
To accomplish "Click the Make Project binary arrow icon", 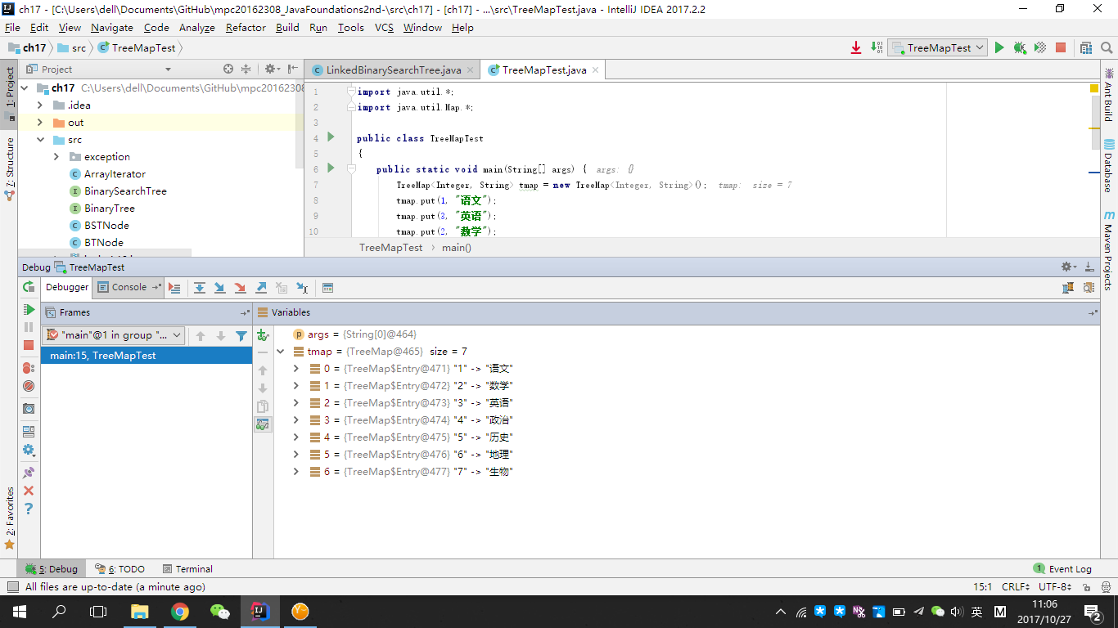I will point(877,47).
